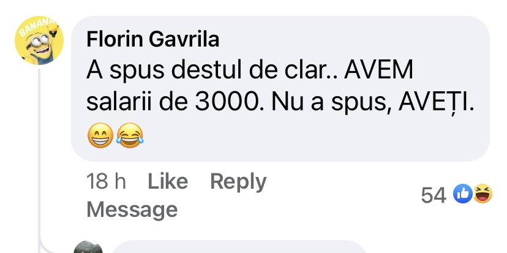Open the partially visible reply avatar below

coord(88,247)
